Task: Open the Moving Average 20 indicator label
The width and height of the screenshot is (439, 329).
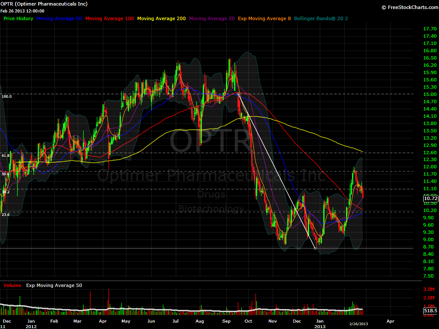Action: click(x=212, y=18)
